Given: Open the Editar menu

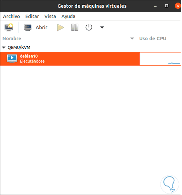Looking at the screenshot, I should [32, 16].
